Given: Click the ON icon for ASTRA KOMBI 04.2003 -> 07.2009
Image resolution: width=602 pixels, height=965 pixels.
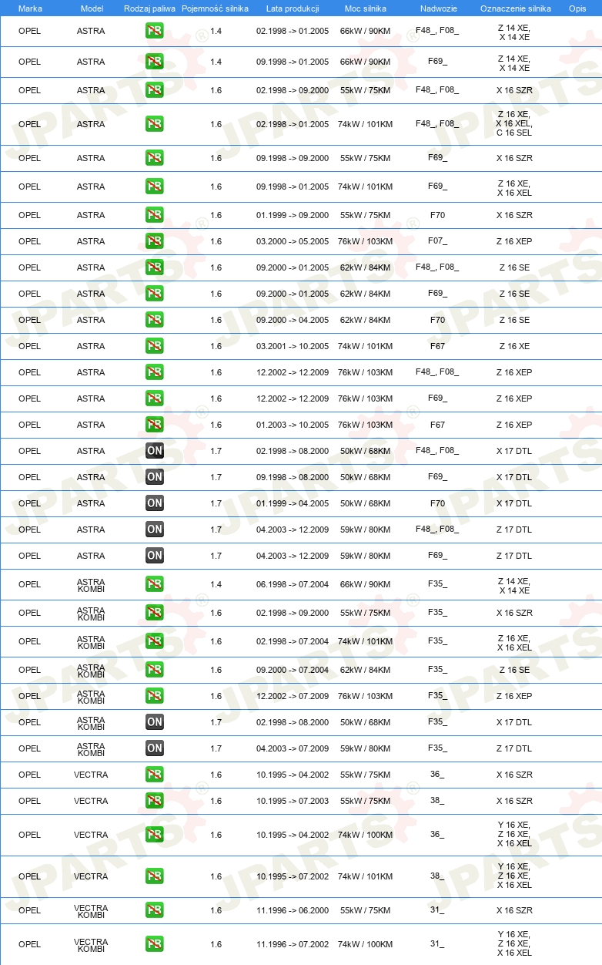Looking at the screenshot, I should [x=155, y=749].
